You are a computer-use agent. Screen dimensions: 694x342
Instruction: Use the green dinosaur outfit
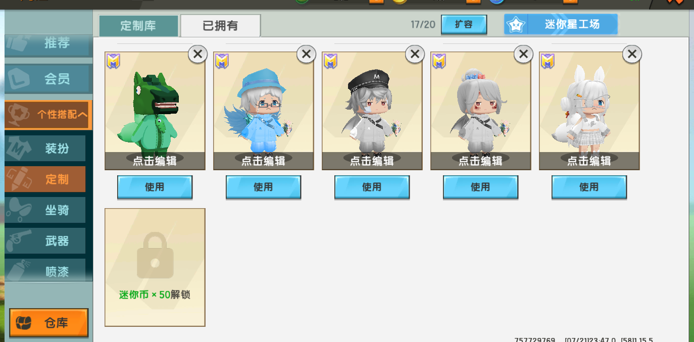155,187
